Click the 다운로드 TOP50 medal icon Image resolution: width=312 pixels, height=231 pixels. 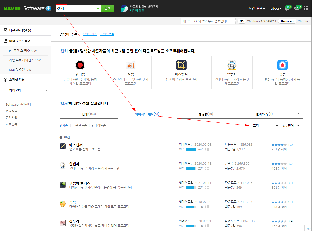5,30
